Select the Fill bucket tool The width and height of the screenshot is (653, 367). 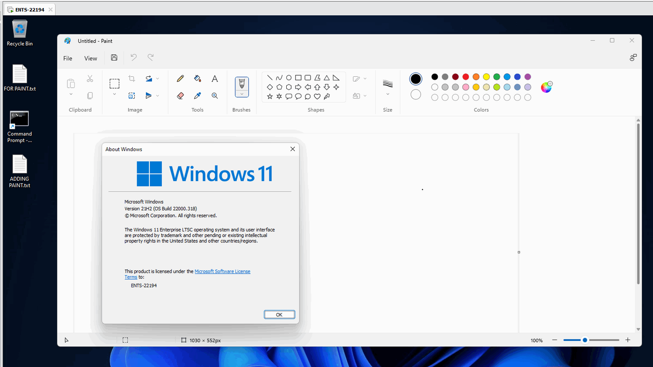click(x=197, y=78)
